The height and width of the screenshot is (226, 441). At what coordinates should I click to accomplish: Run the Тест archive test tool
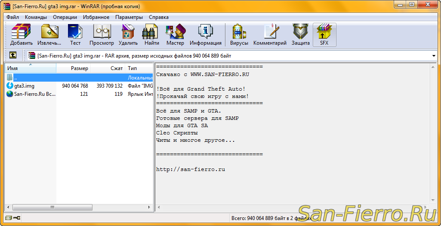click(x=75, y=34)
